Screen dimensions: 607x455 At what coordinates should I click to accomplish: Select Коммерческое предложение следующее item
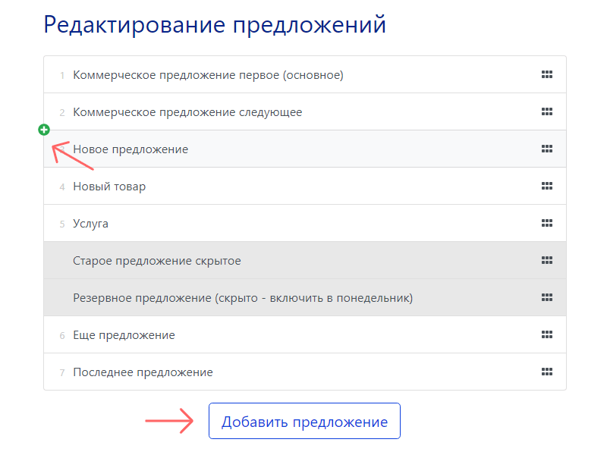[x=187, y=112]
